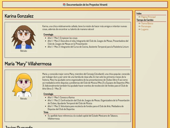Click the books icon in the header
This screenshot has height=128, width=170.
(x=64, y=5)
